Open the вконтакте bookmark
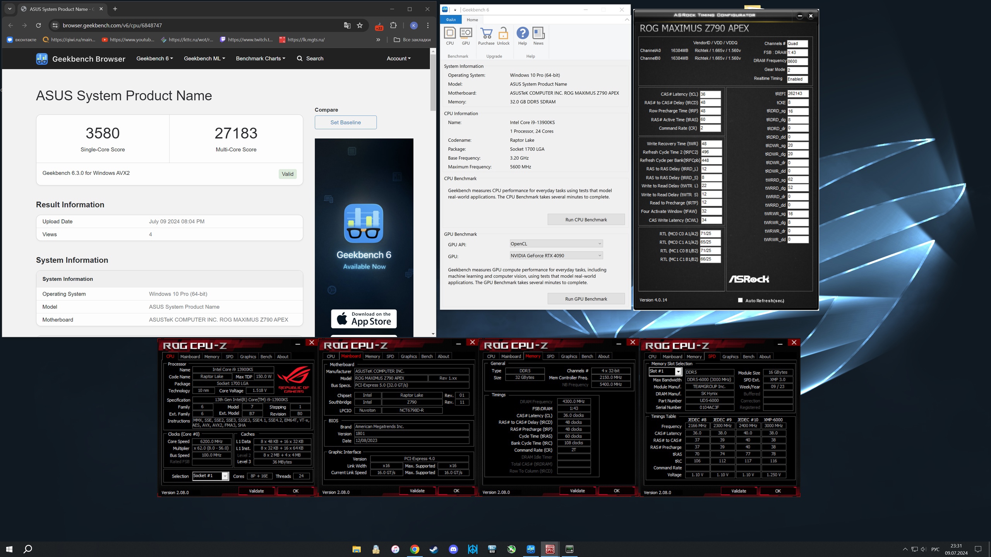The width and height of the screenshot is (991, 557). pyautogui.click(x=22, y=39)
